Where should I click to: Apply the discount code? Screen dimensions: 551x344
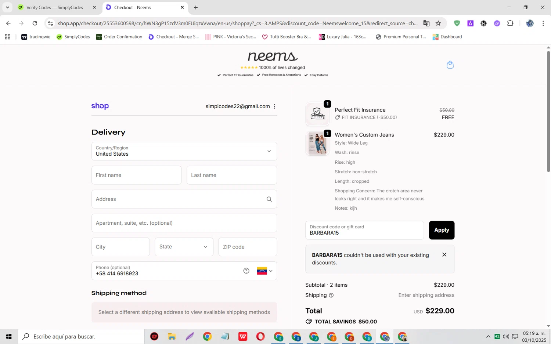[442, 230]
